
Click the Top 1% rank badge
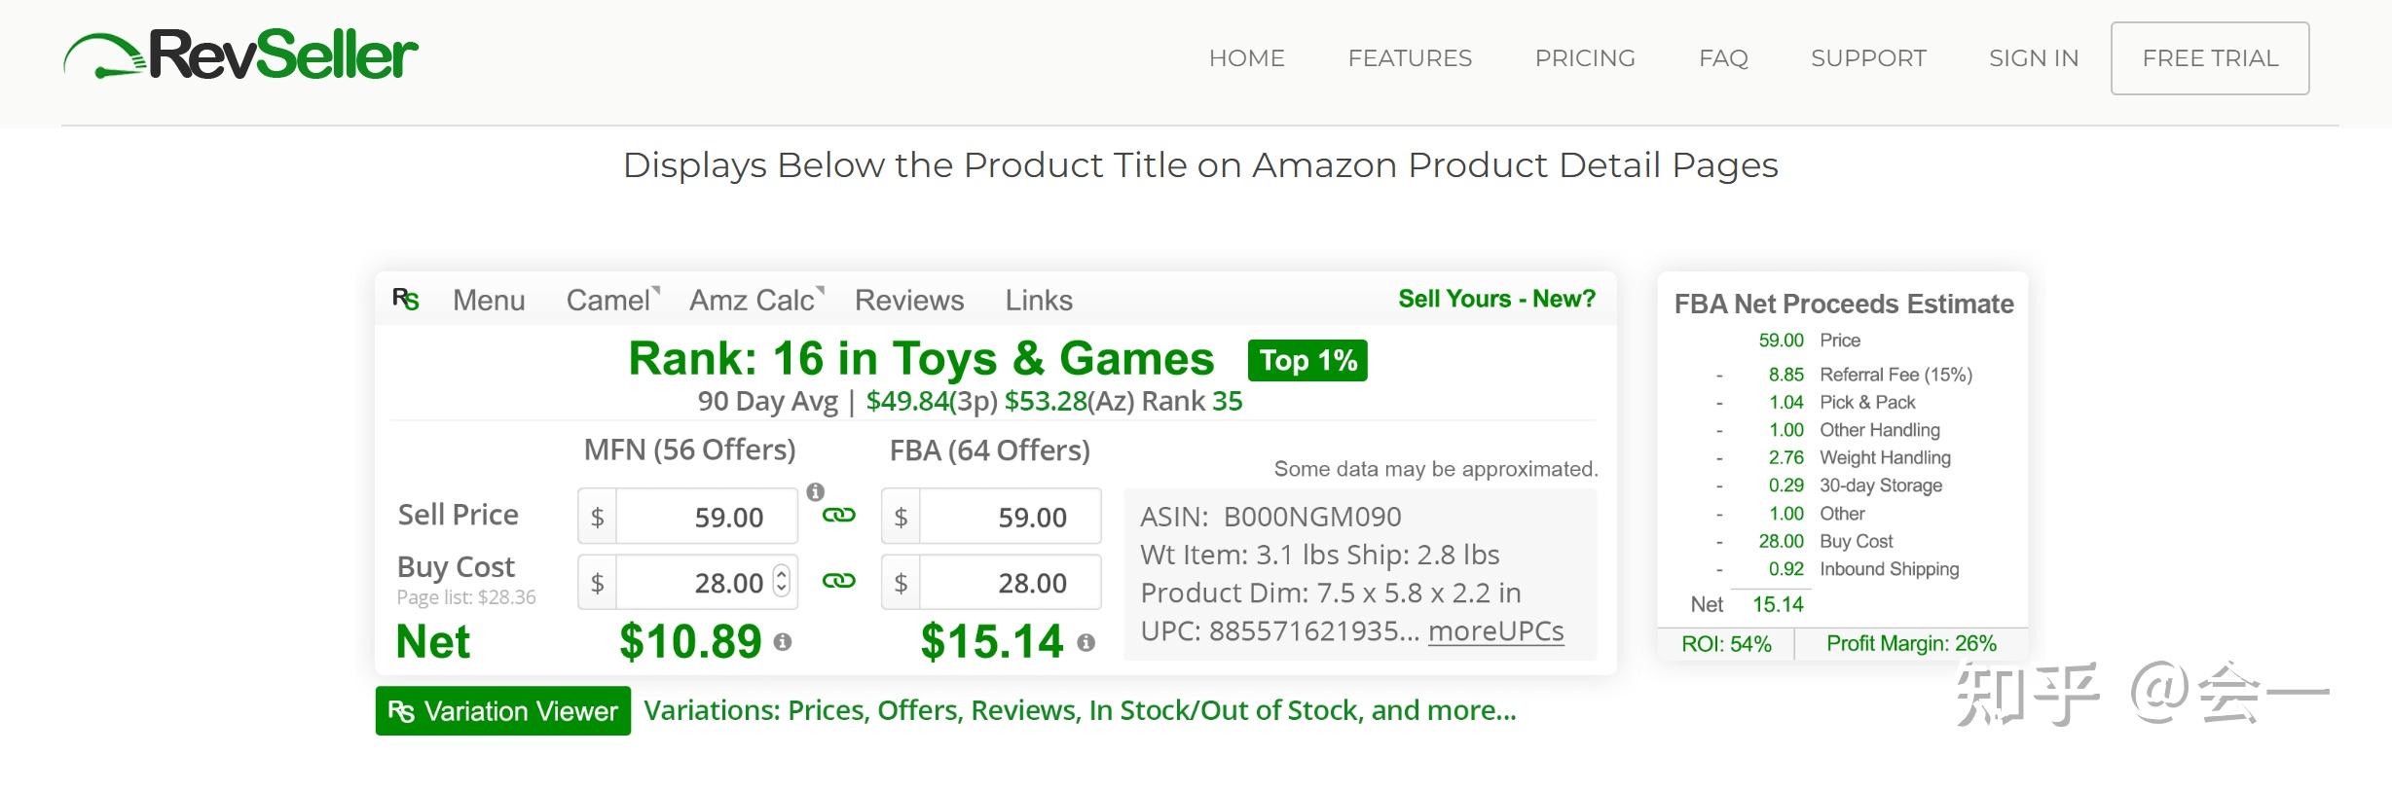[x=1307, y=360]
